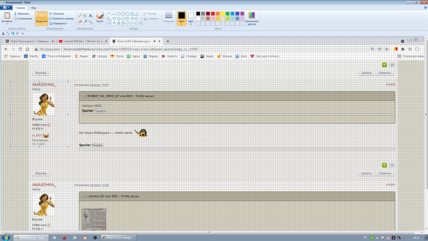
Task: Switch to Paint taskbar button
Action: pyautogui.click(x=31, y=237)
